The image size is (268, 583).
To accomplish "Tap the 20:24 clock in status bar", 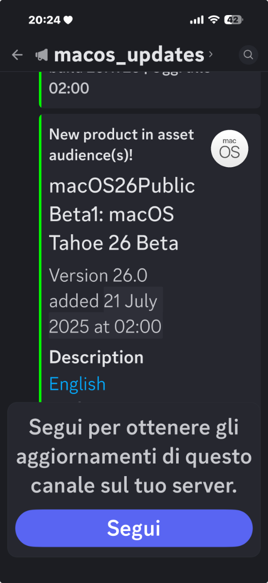I will [44, 20].
